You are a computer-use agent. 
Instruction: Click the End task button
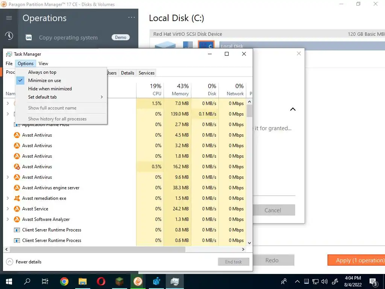tap(233, 262)
